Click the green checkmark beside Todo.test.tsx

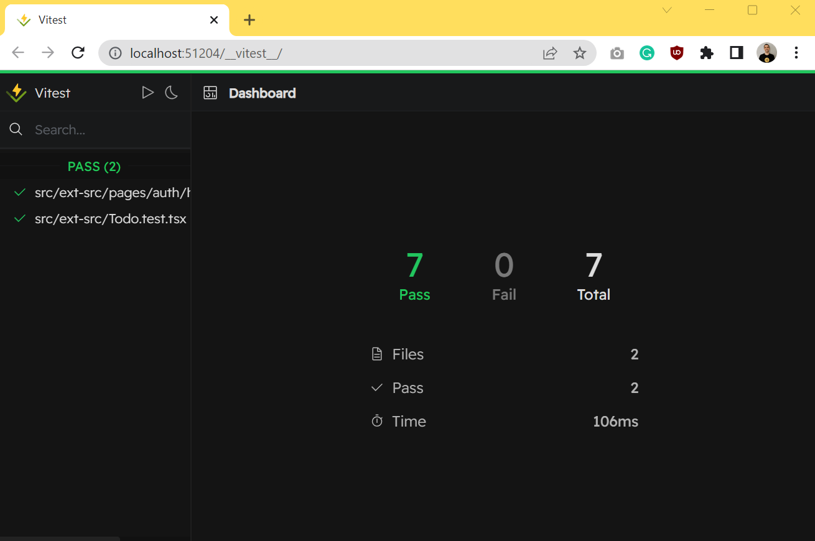[19, 218]
